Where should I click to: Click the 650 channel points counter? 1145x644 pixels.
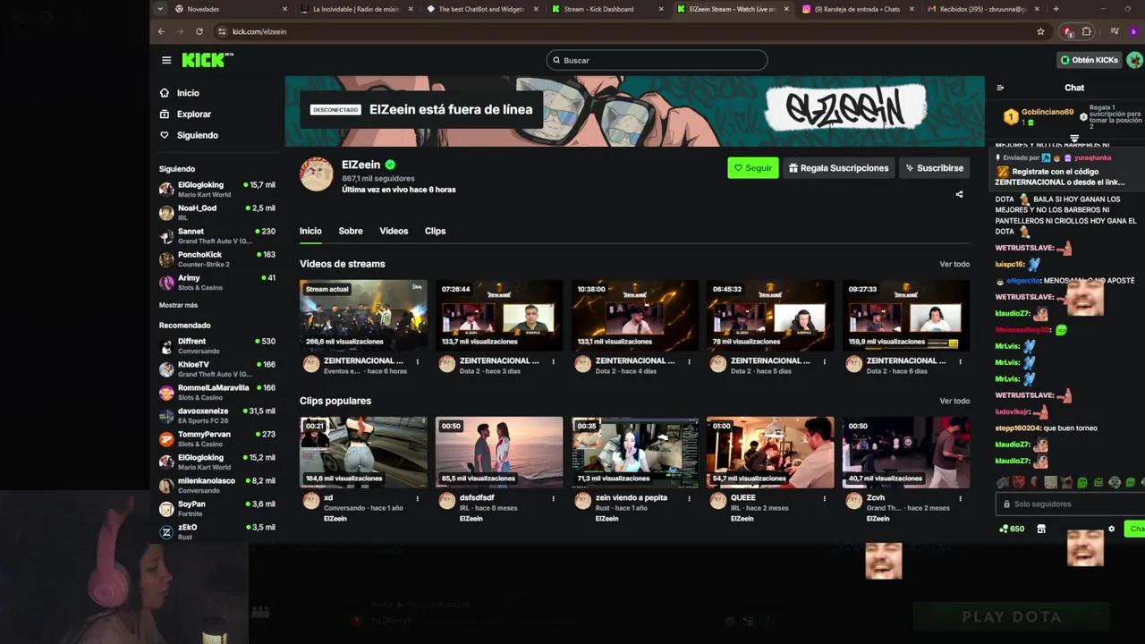[1012, 529]
